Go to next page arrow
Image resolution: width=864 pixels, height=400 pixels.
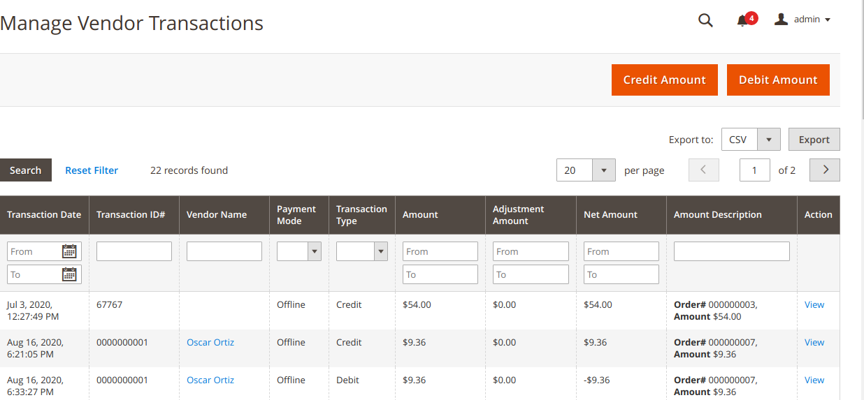(825, 170)
